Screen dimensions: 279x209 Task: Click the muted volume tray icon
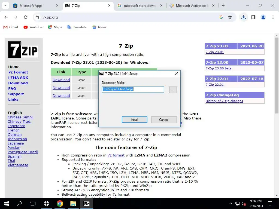pyautogui.click(x=244, y=204)
